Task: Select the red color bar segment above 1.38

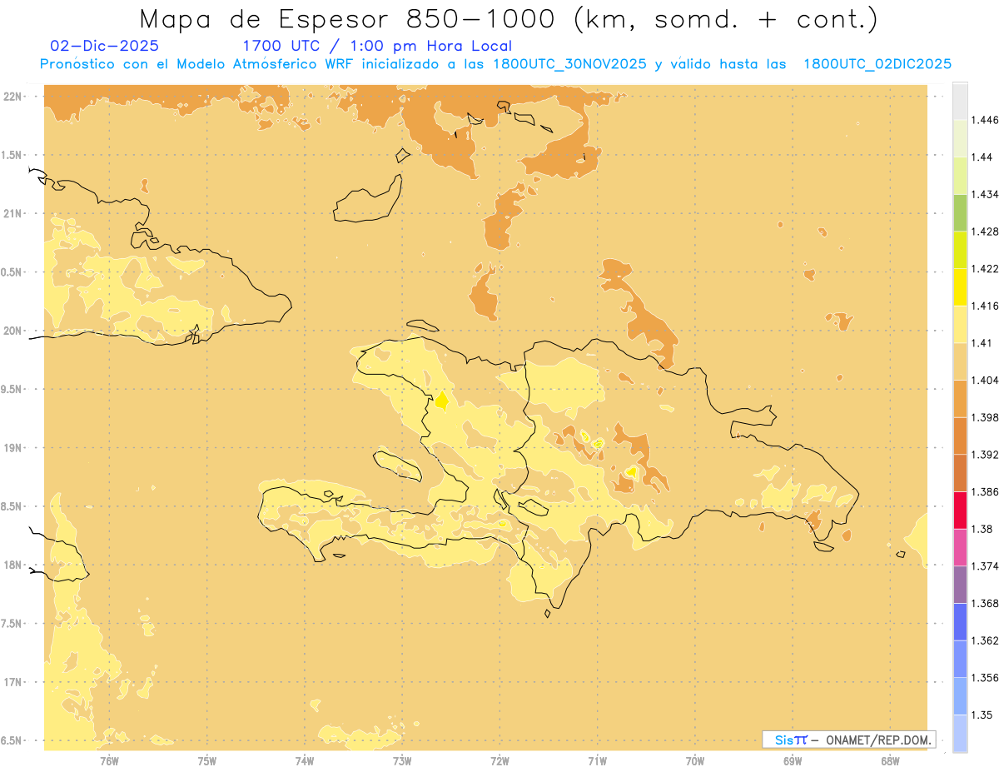Action: 960,511
